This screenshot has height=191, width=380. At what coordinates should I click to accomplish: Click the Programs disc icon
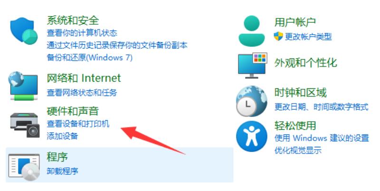[x=24, y=167]
